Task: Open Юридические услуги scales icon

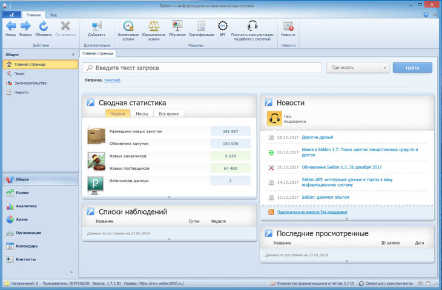Action: (154, 26)
